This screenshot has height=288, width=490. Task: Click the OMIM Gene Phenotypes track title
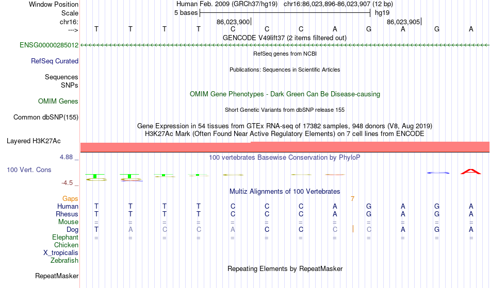pos(285,94)
